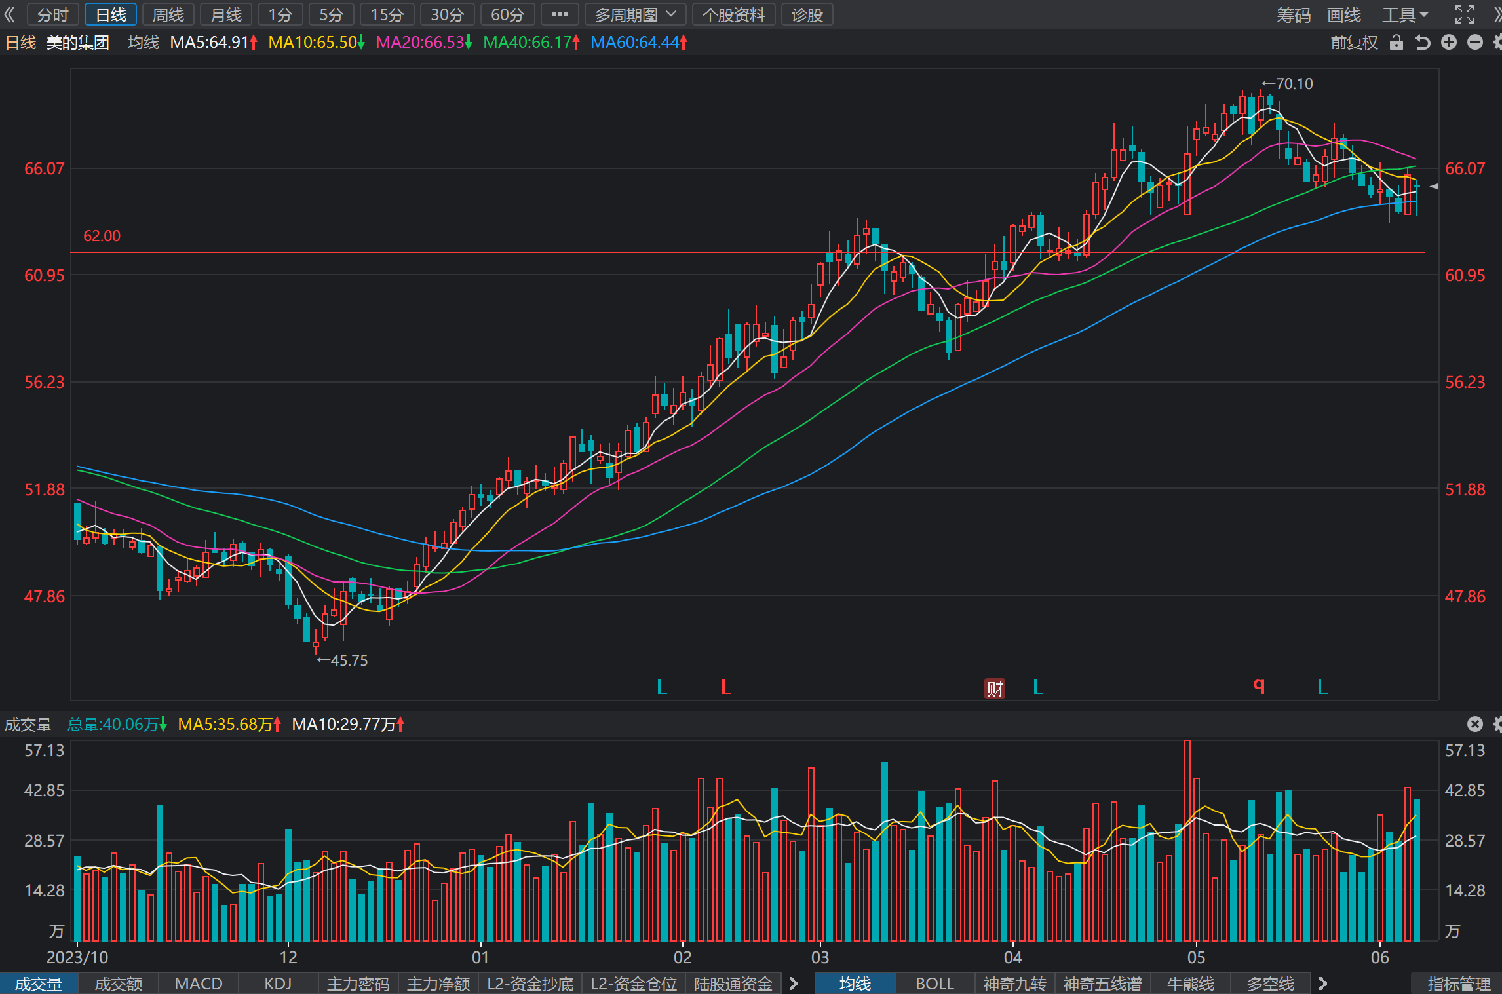Switch to 周线 weekly chart
Screen dimensions: 1502x994
(168, 14)
